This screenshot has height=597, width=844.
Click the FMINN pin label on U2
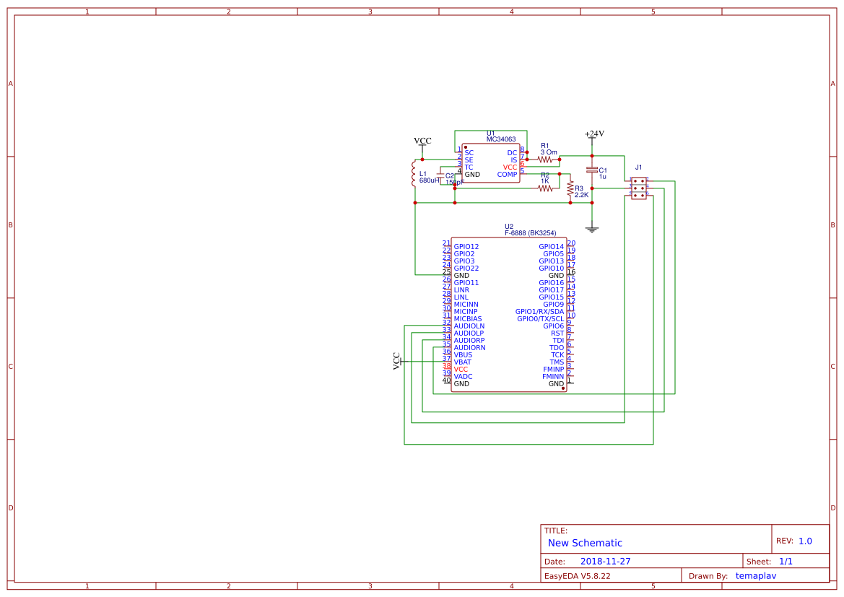553,377
